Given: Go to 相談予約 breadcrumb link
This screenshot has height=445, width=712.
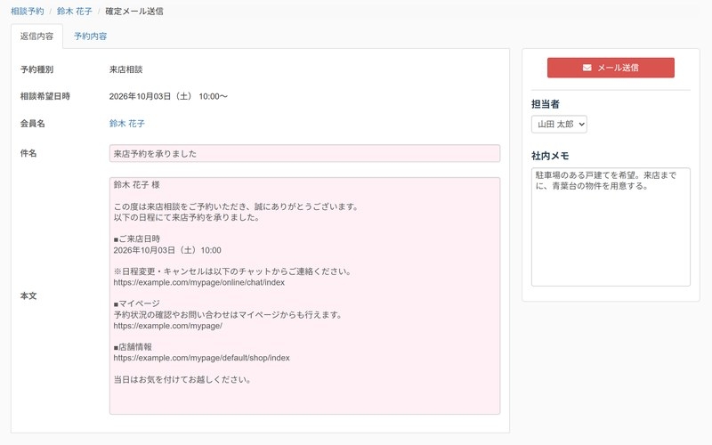Looking at the screenshot, I should pos(28,12).
